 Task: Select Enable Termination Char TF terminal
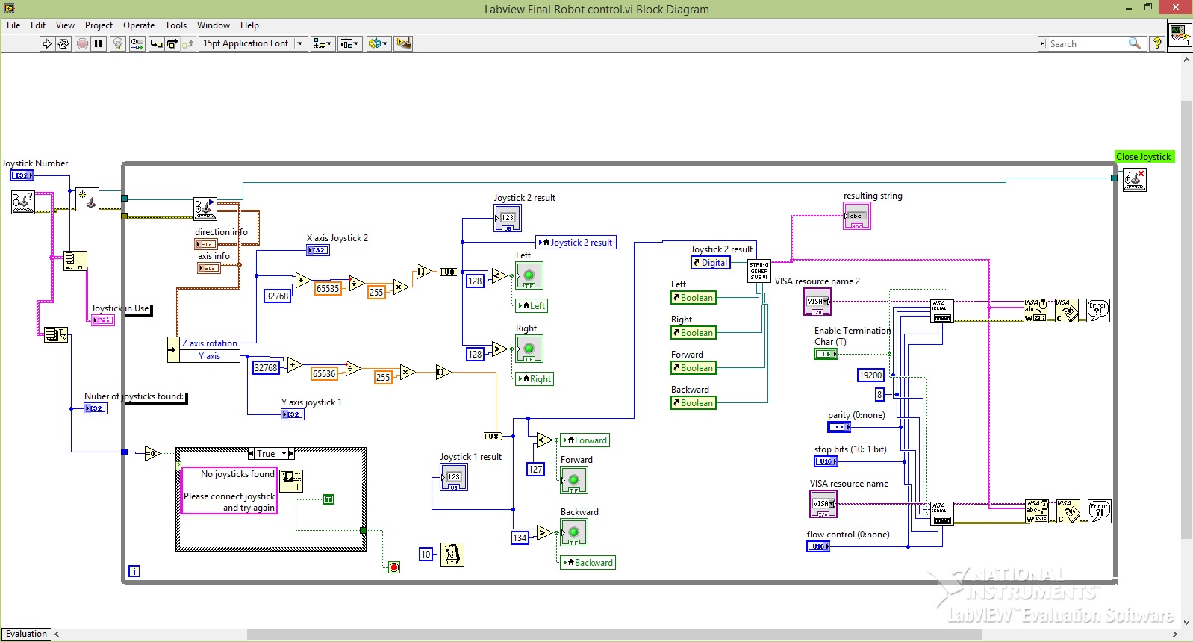826,354
